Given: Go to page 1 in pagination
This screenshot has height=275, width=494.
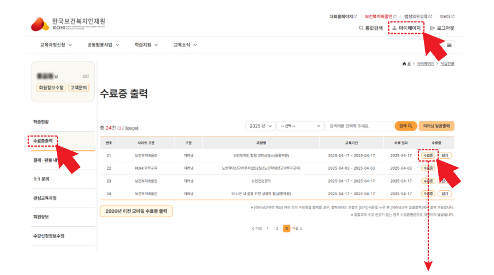Looking at the screenshot, I should 268,229.
